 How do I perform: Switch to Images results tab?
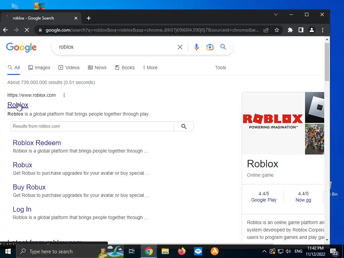pyautogui.click(x=39, y=68)
